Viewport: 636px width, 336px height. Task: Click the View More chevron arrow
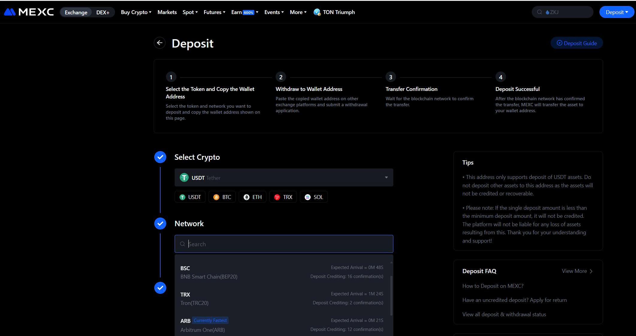[x=591, y=271]
